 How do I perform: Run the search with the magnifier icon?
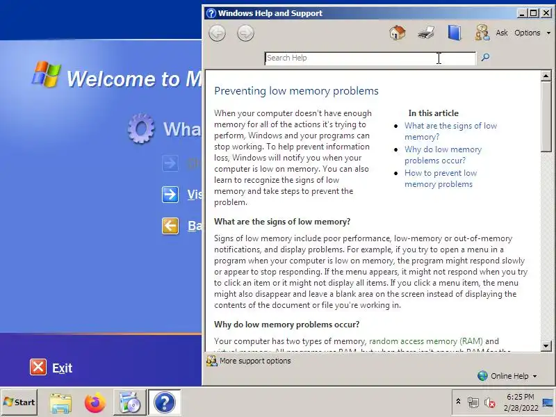(x=485, y=57)
